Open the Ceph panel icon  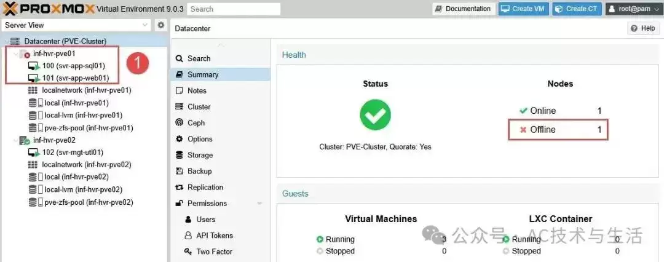(179, 122)
